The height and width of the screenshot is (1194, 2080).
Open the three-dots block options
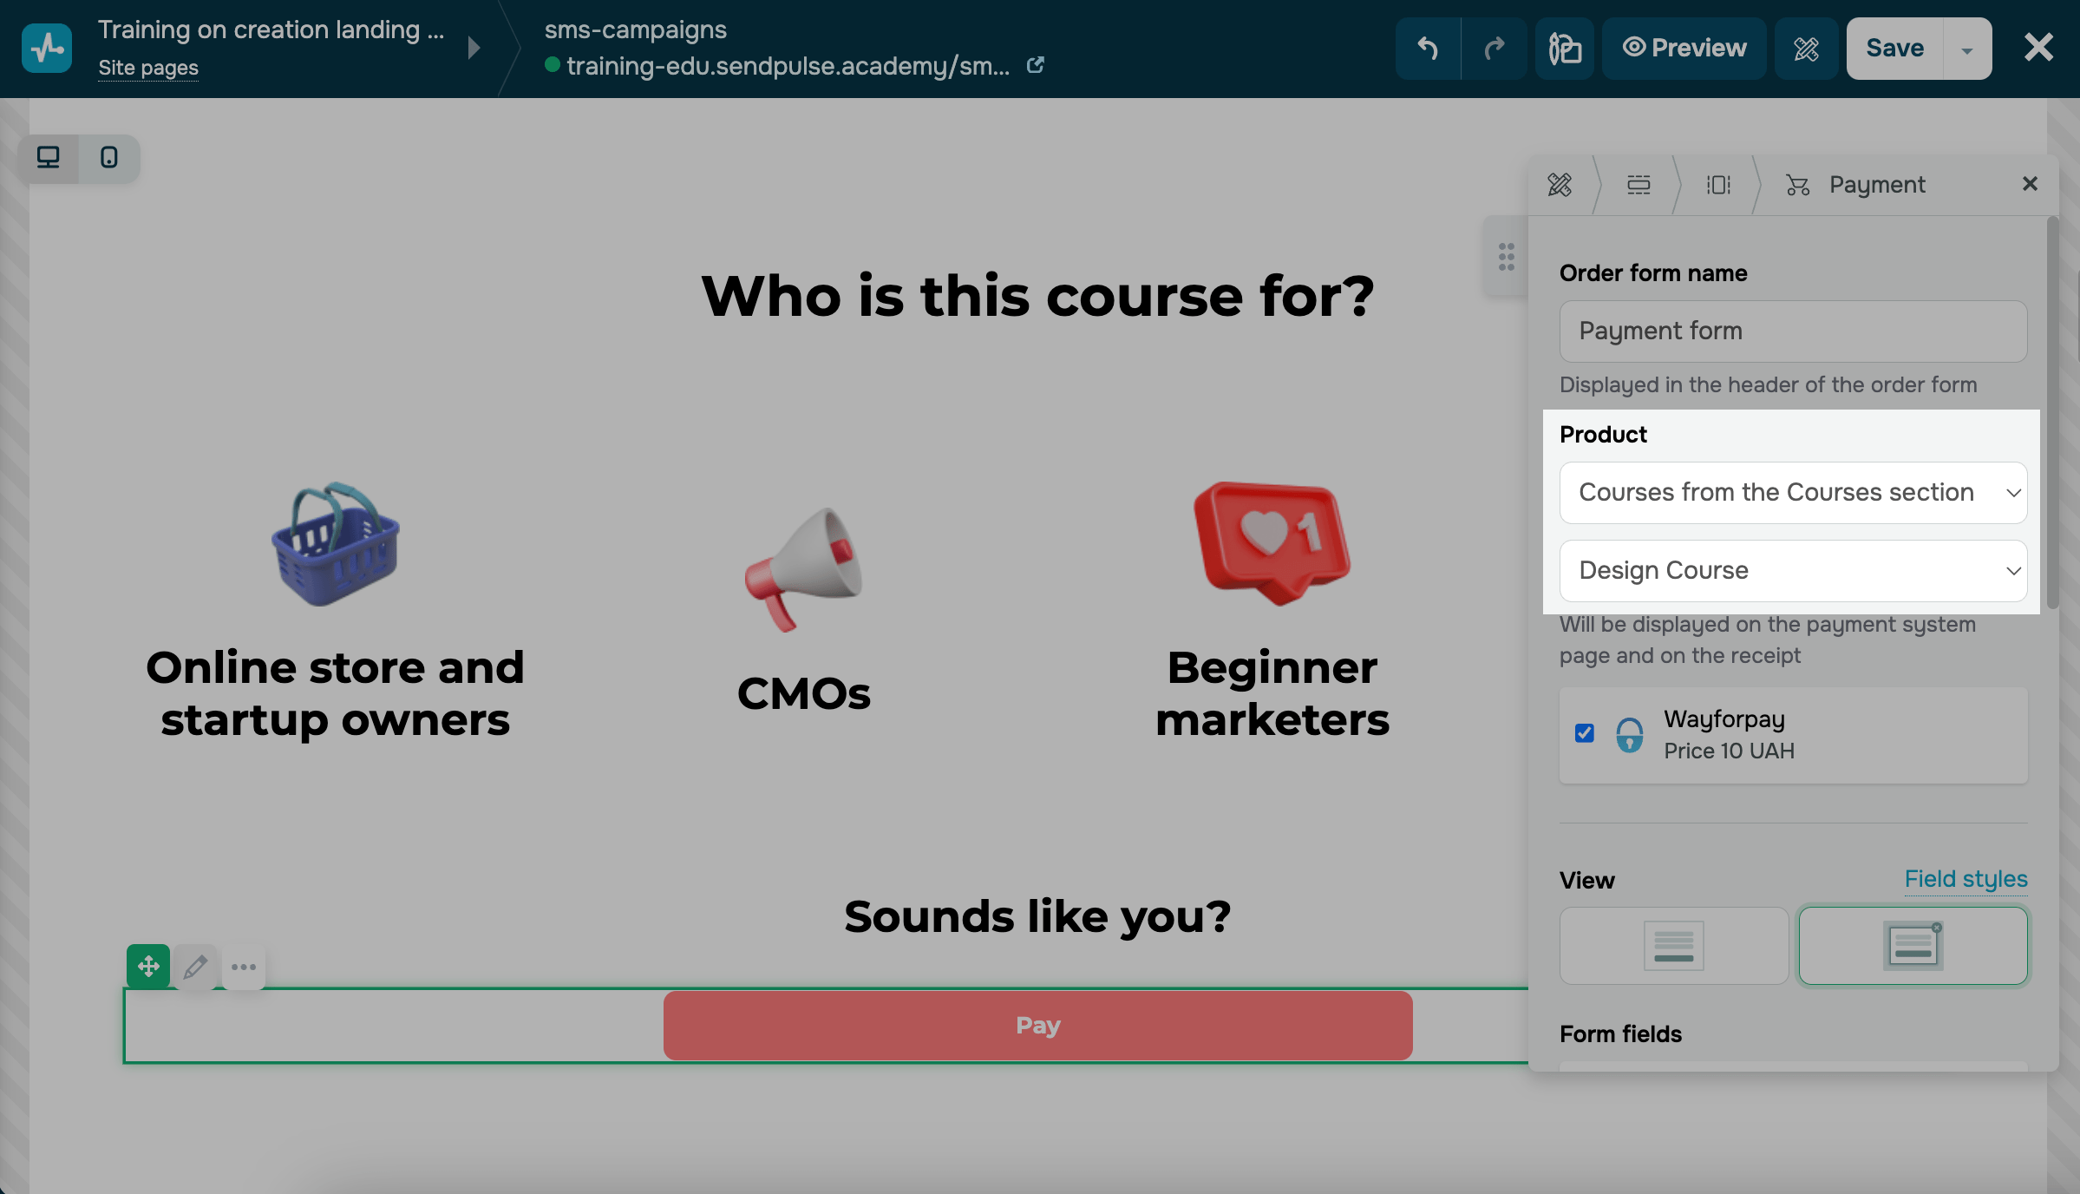[244, 966]
